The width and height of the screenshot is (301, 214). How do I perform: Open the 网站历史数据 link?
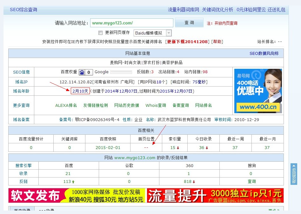(126, 106)
